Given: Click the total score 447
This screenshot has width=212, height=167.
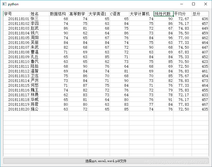Looking at the screenshot, I should 200,47.
